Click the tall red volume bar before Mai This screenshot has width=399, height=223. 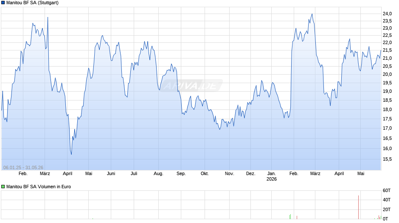click(359, 207)
